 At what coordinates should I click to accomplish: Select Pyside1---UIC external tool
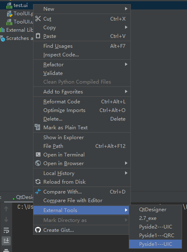point(156,244)
